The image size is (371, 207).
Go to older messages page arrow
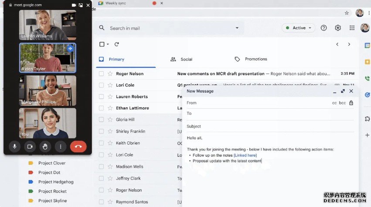click(x=349, y=44)
